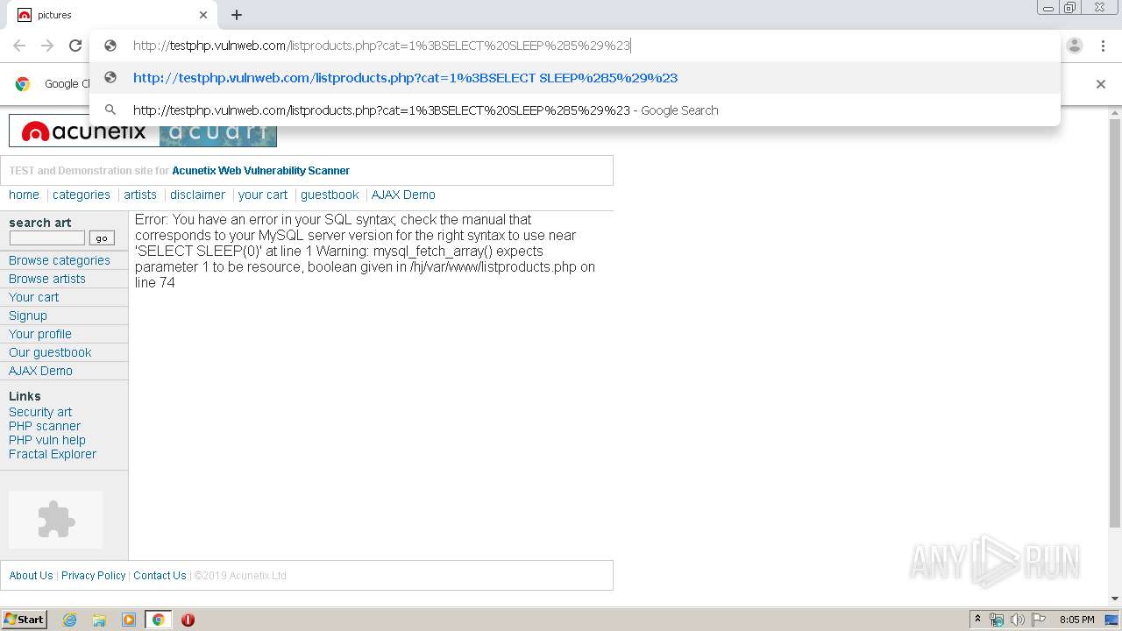Screen dimensions: 1122x631
Task: Open Browse categories in sidebar
Action: (x=60, y=260)
